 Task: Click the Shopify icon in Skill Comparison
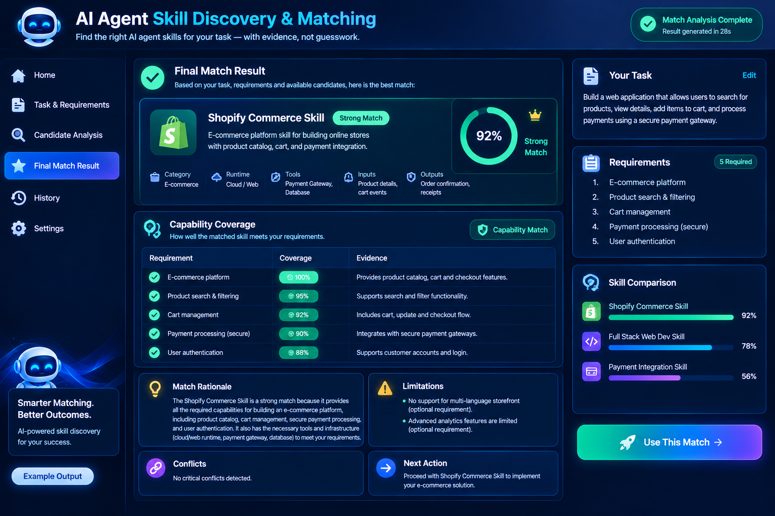tap(591, 311)
